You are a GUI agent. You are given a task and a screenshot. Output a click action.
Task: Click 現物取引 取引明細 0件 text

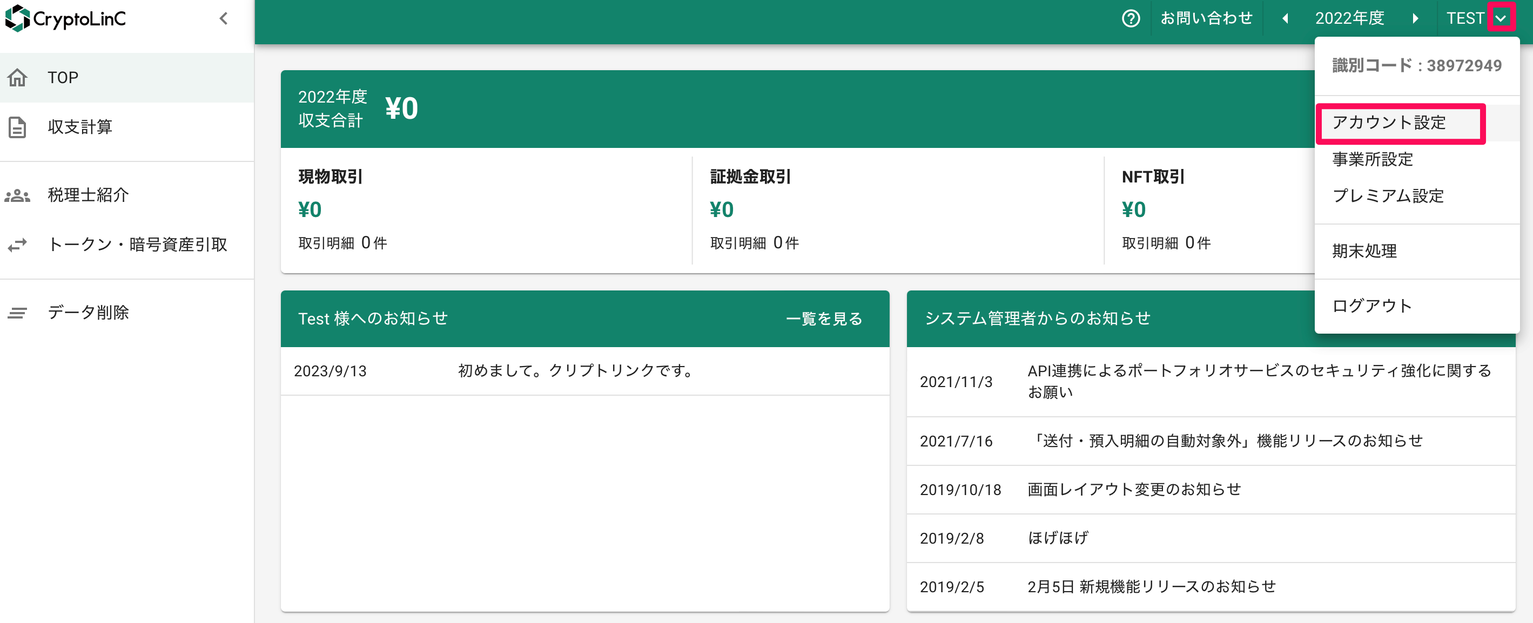(x=343, y=243)
